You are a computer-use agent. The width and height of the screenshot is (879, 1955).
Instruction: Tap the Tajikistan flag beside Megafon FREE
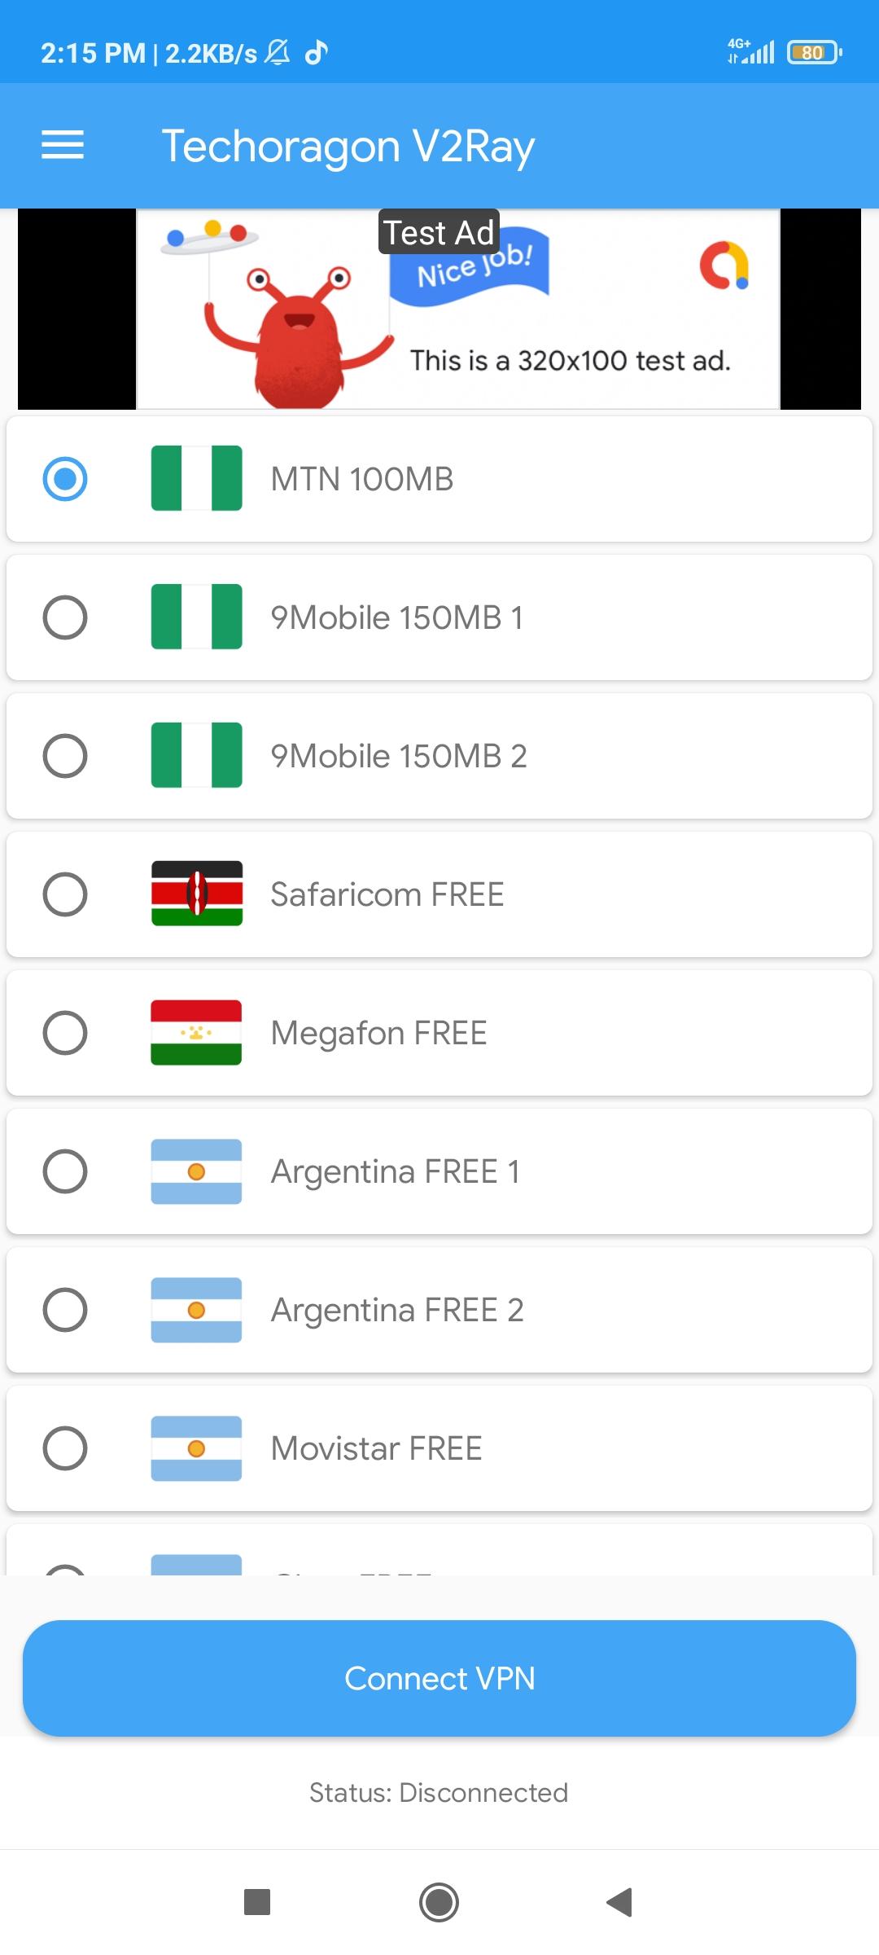coord(196,1032)
